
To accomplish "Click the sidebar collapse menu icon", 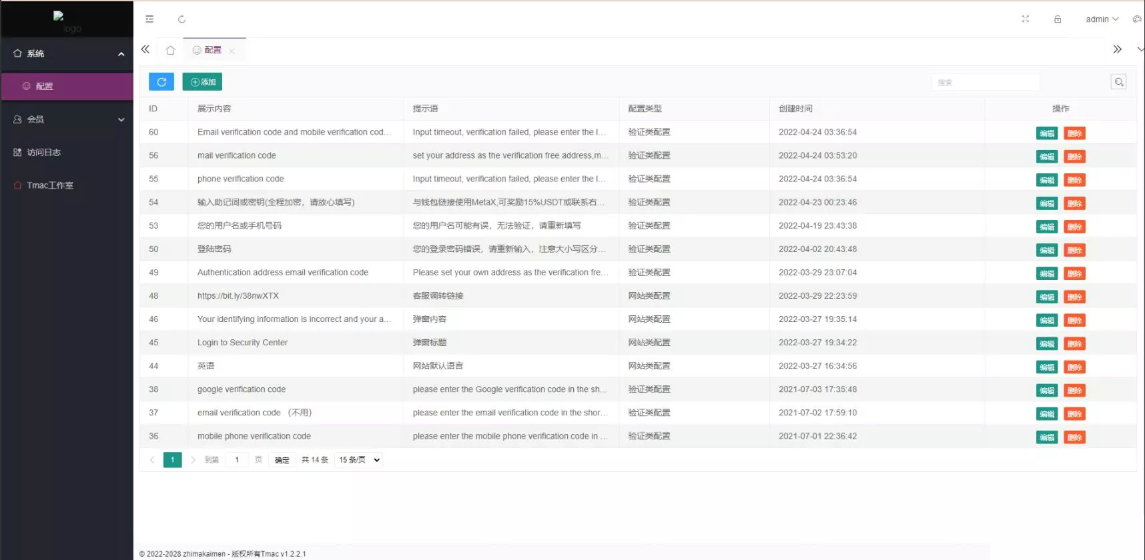I will click(149, 19).
